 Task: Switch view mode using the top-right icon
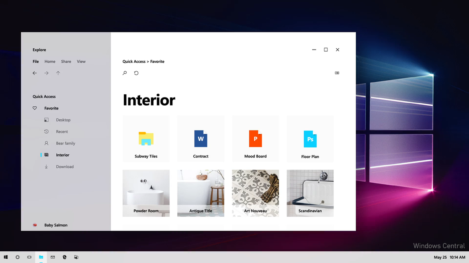point(337,73)
